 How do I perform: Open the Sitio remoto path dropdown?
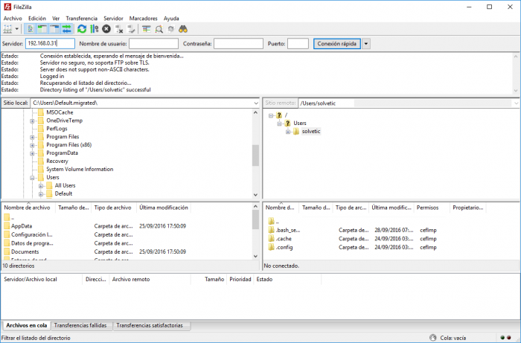coord(516,103)
